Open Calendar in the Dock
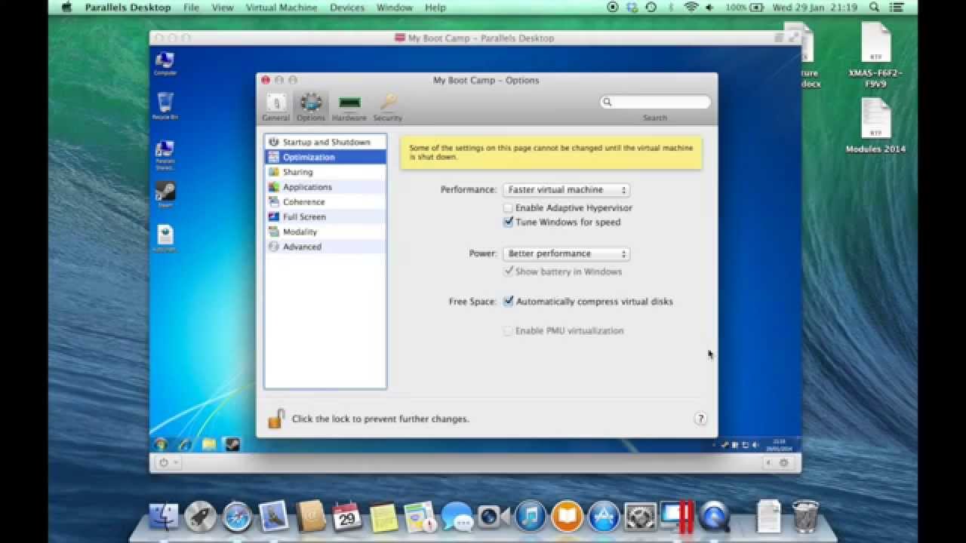This screenshot has height=543, width=966. point(347,517)
